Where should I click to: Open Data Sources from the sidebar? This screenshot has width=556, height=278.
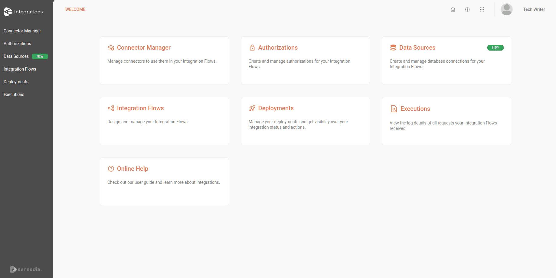click(16, 56)
